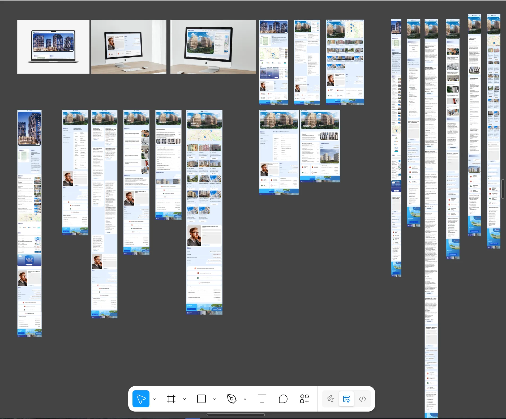The width and height of the screenshot is (506, 419).
Task: Click the vertical canvas scrollbar
Action: pos(503,189)
